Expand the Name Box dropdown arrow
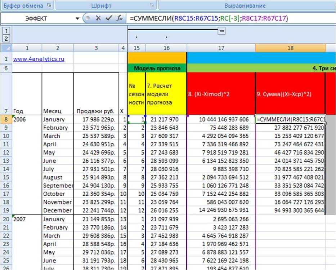Viewport: 336px width, 270px height. coord(77,18)
